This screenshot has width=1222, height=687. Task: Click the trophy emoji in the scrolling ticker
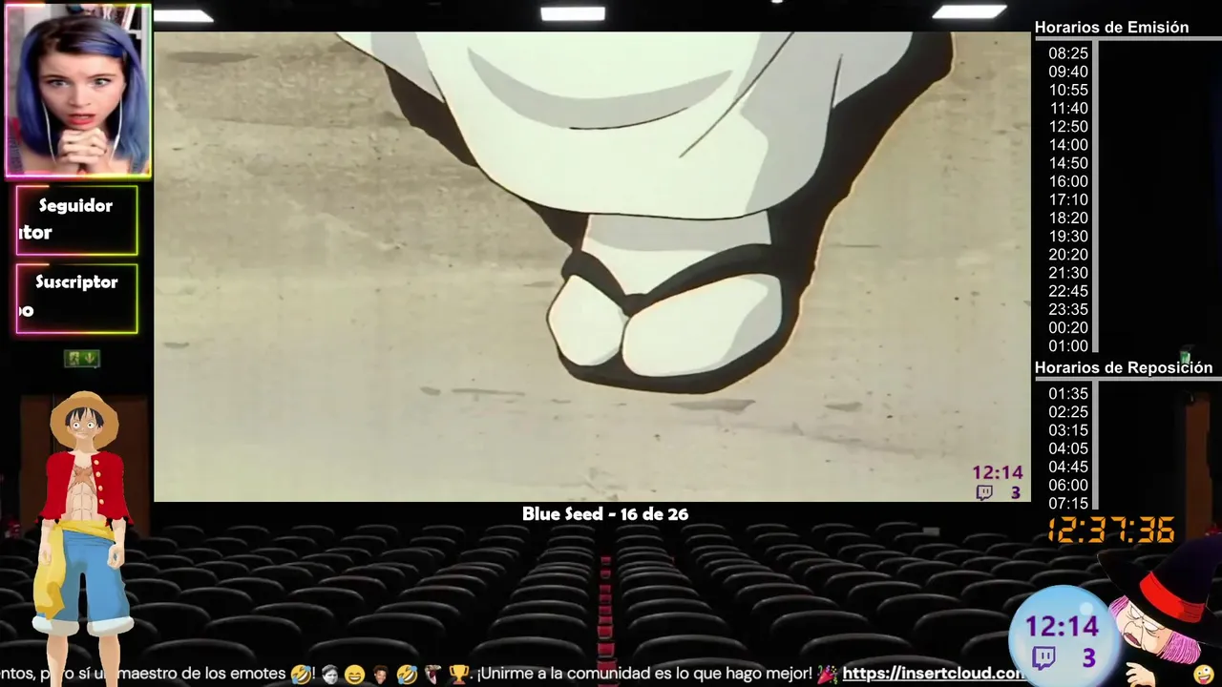point(458,675)
